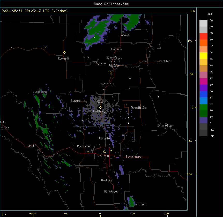The height and width of the screenshot is (217, 223).
Task: Click the Ponoka city label
Action: (x=124, y=35)
